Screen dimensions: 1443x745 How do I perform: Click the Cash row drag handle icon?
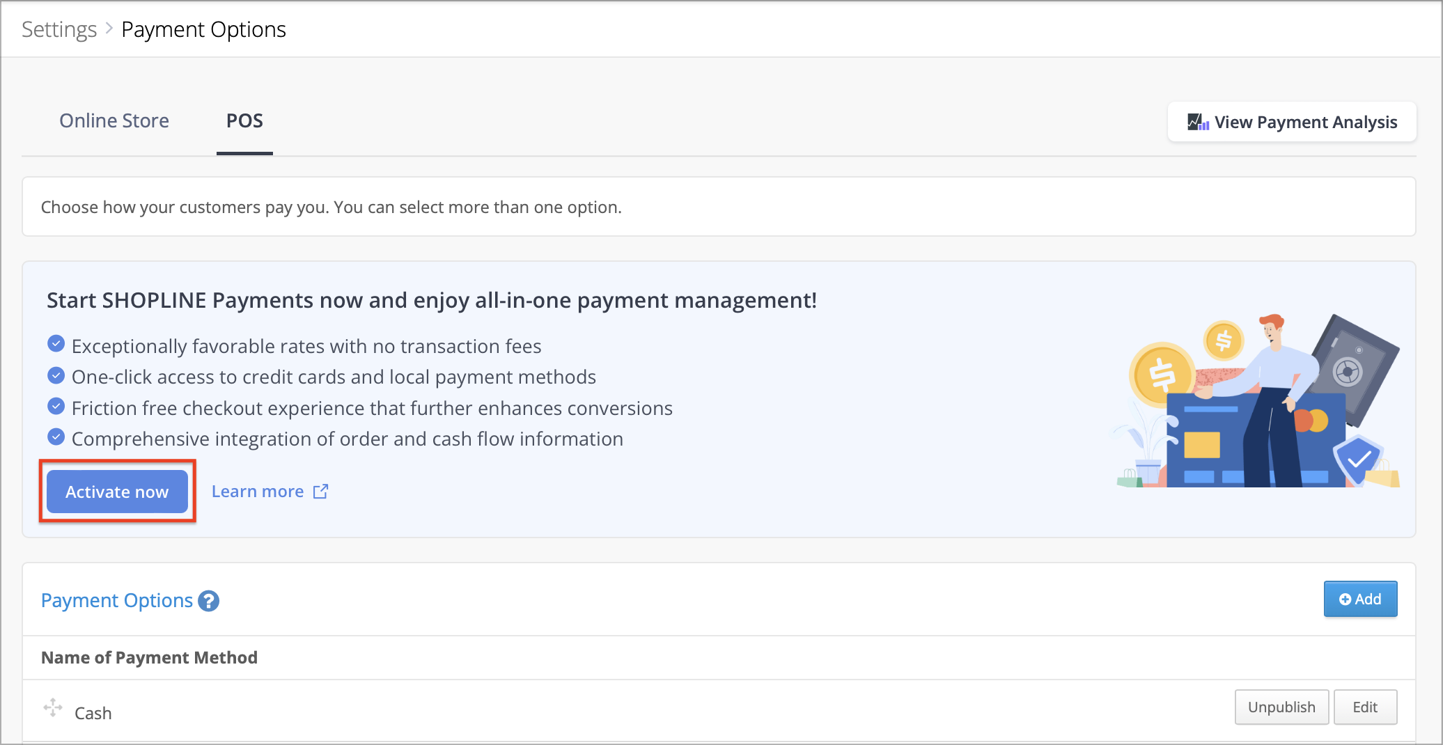(x=53, y=707)
